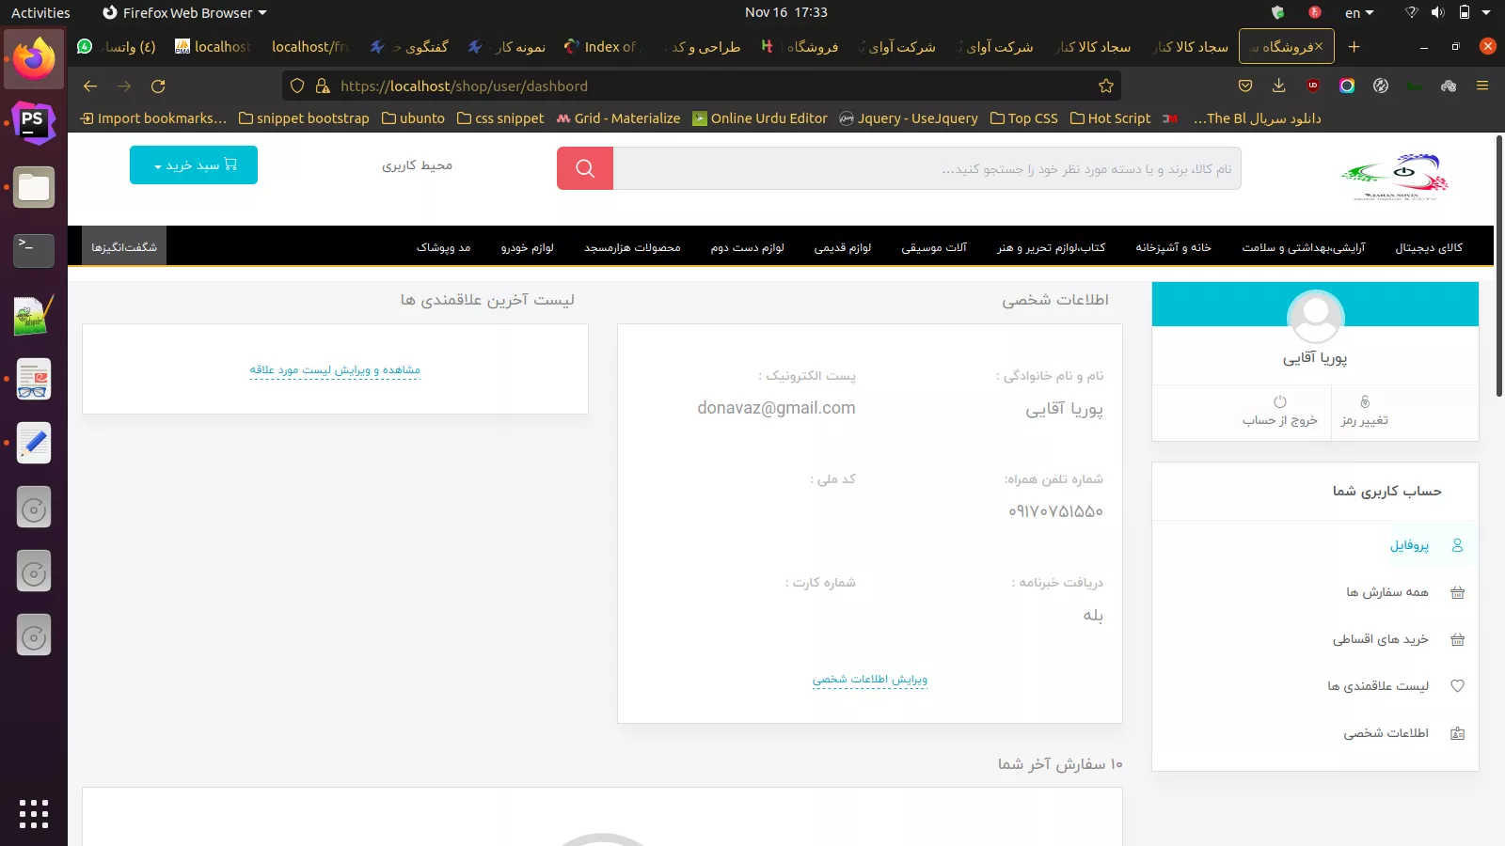Open آلات موسیقی category menu
1505x846 pixels.
click(934, 247)
